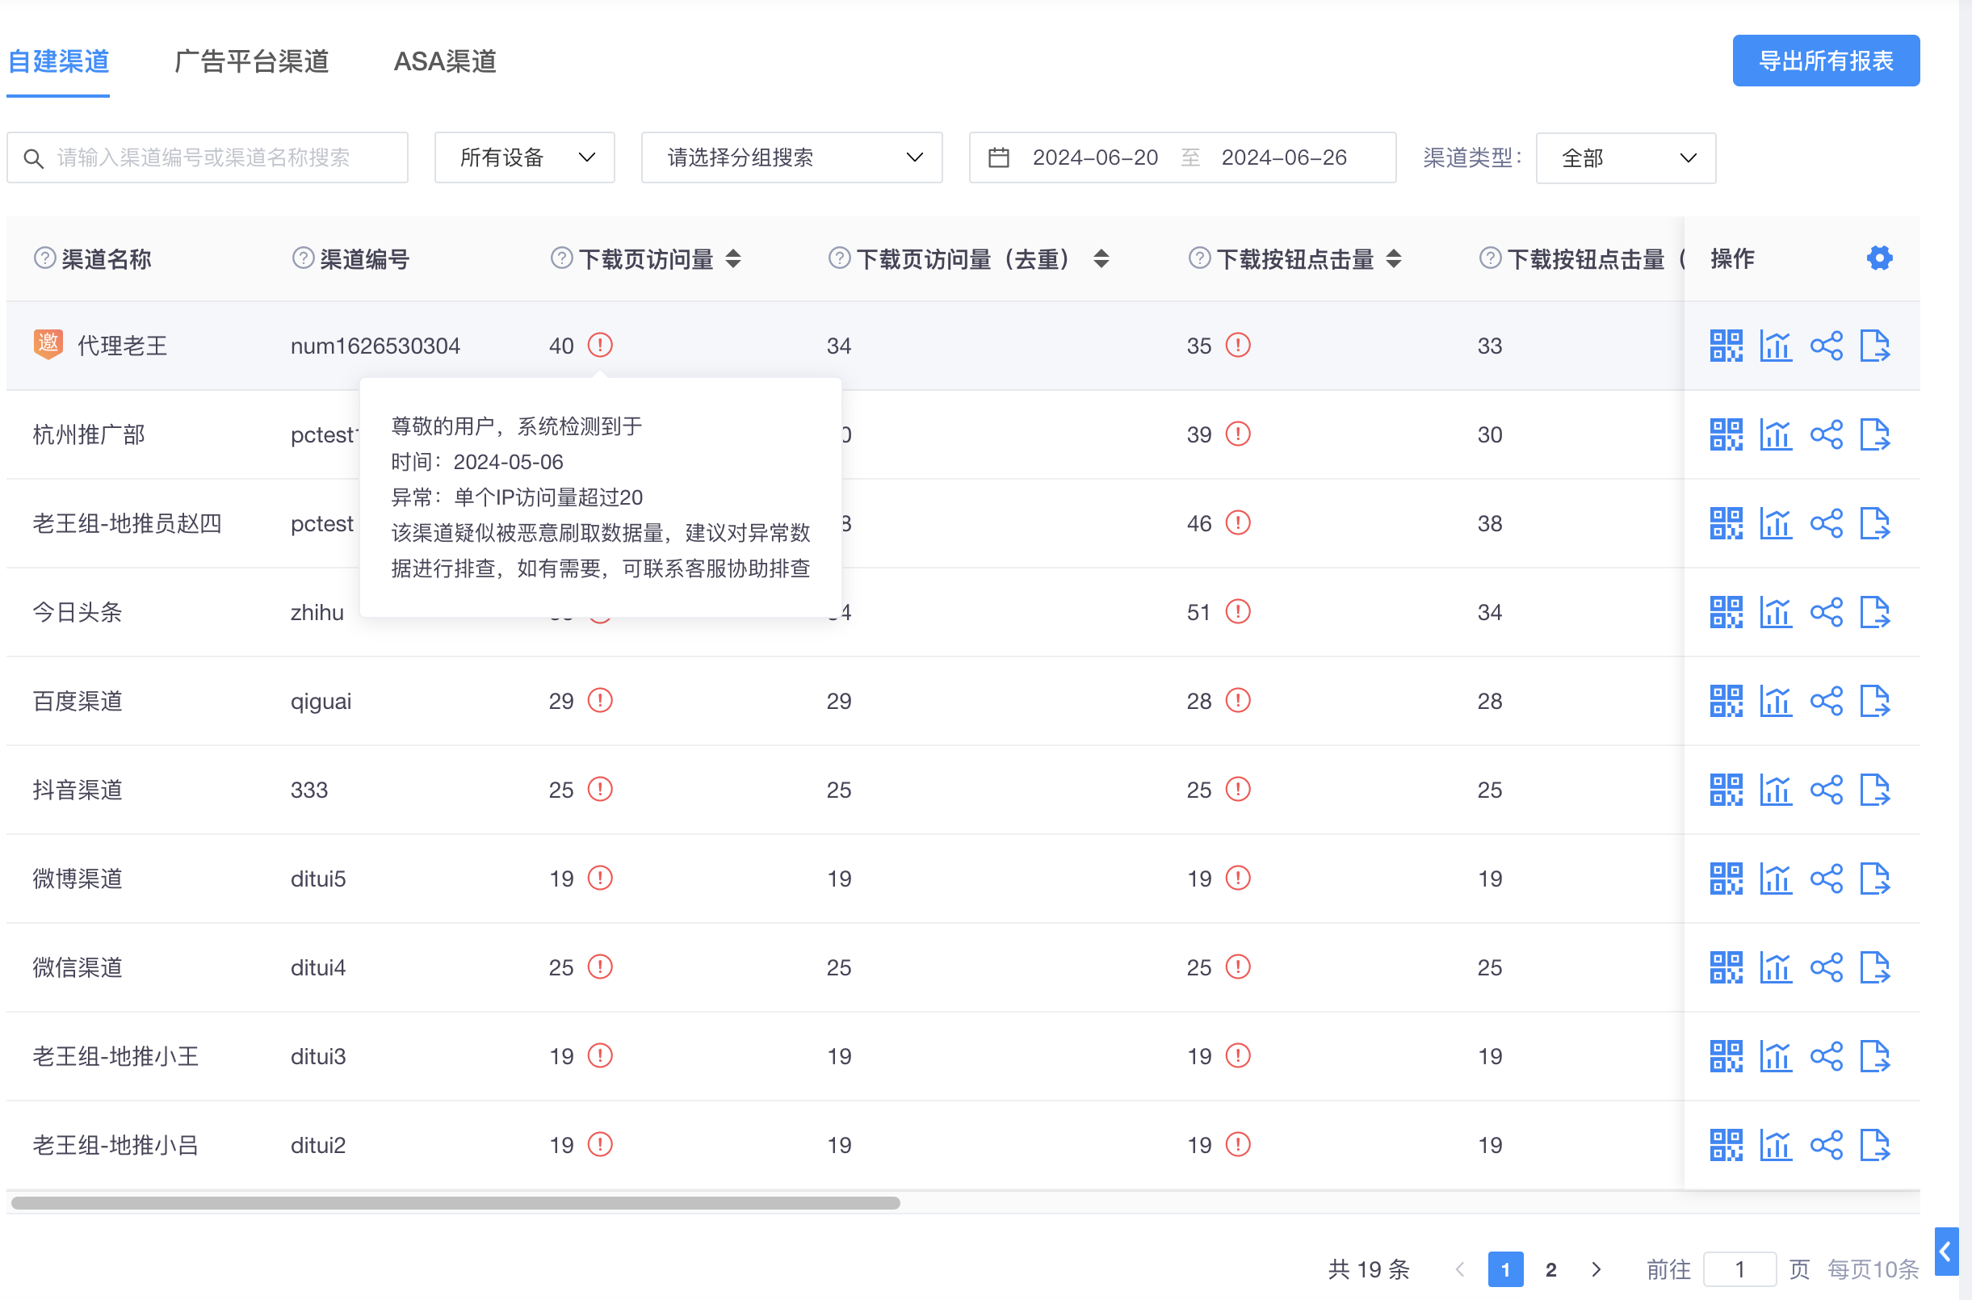Open the 渠道类型 全部 dropdown
This screenshot has width=1972, height=1300.
point(1626,157)
